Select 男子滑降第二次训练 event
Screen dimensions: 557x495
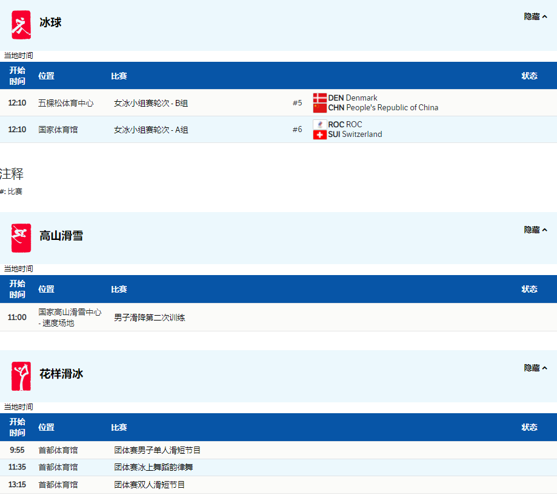(149, 317)
